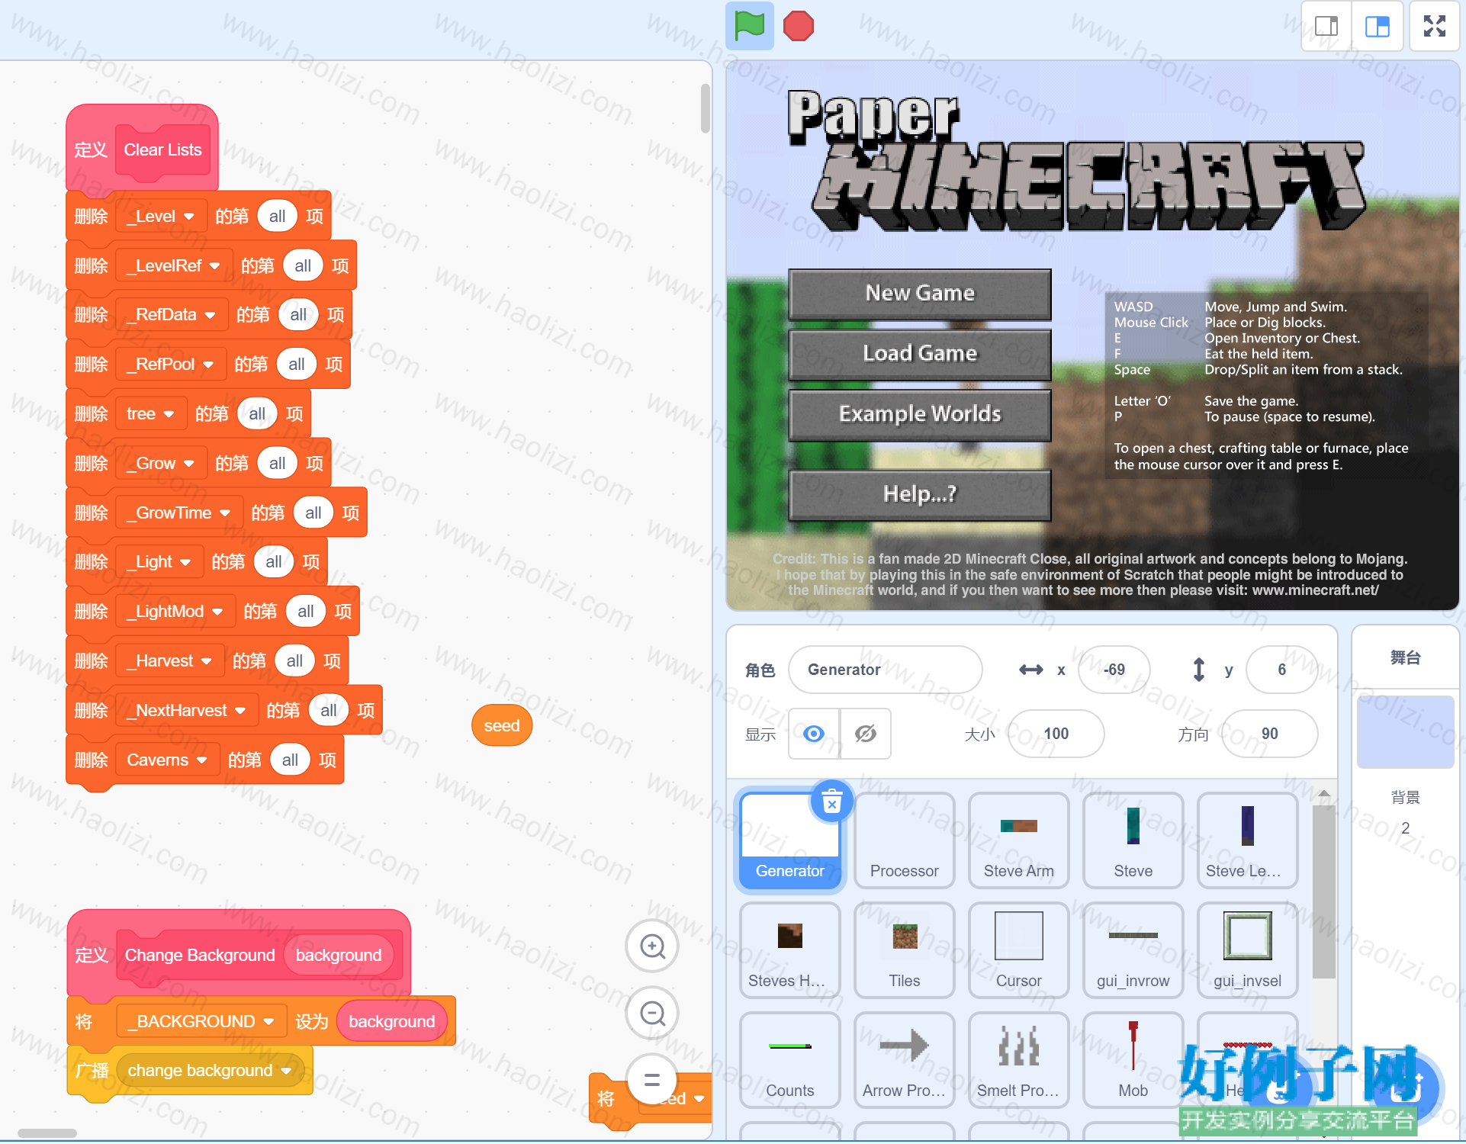This screenshot has width=1466, height=1144.
Task: Click the 舞台 stage panel header
Action: coord(1405,657)
